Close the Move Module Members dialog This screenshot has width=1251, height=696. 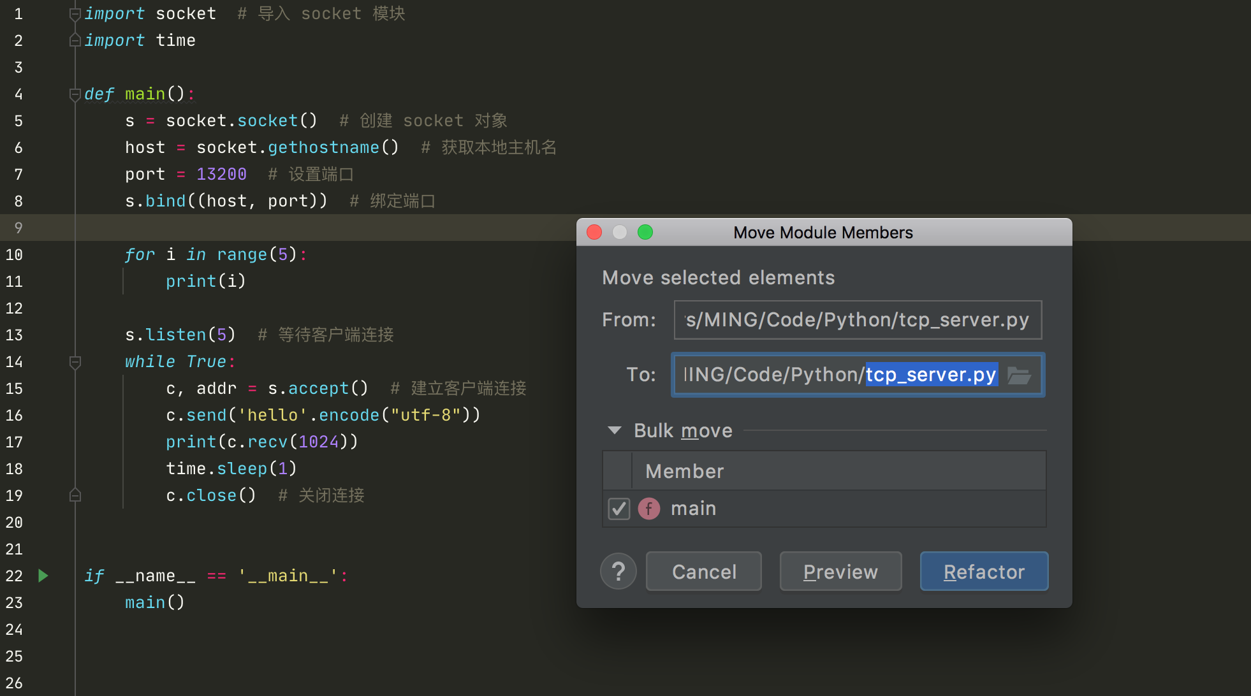point(594,232)
